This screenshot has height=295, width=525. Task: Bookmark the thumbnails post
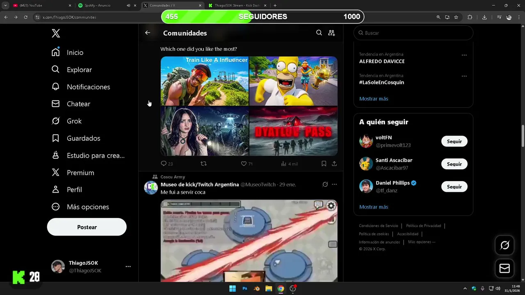(x=324, y=163)
